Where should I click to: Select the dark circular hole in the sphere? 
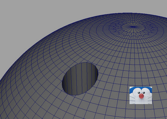pos(80,79)
